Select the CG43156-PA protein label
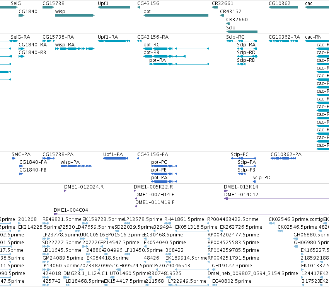Screen dimensions: 329x287 153,154
